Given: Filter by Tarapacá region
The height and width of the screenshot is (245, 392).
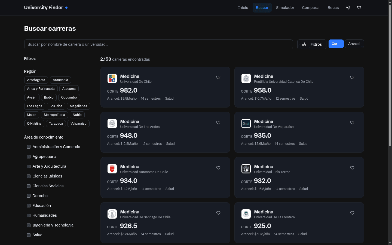Looking at the screenshot, I should pyautogui.click(x=56, y=124).
